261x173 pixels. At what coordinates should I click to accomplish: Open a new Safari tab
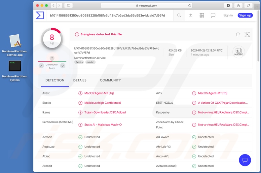[x=257, y=7]
